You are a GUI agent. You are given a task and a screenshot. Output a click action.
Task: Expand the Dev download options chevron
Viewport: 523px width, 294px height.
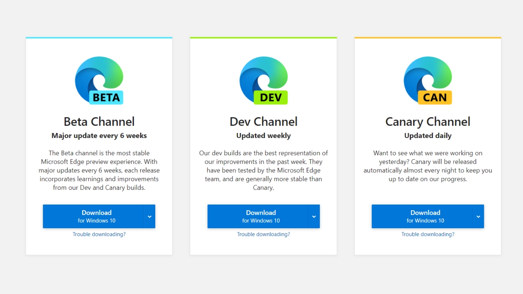314,216
